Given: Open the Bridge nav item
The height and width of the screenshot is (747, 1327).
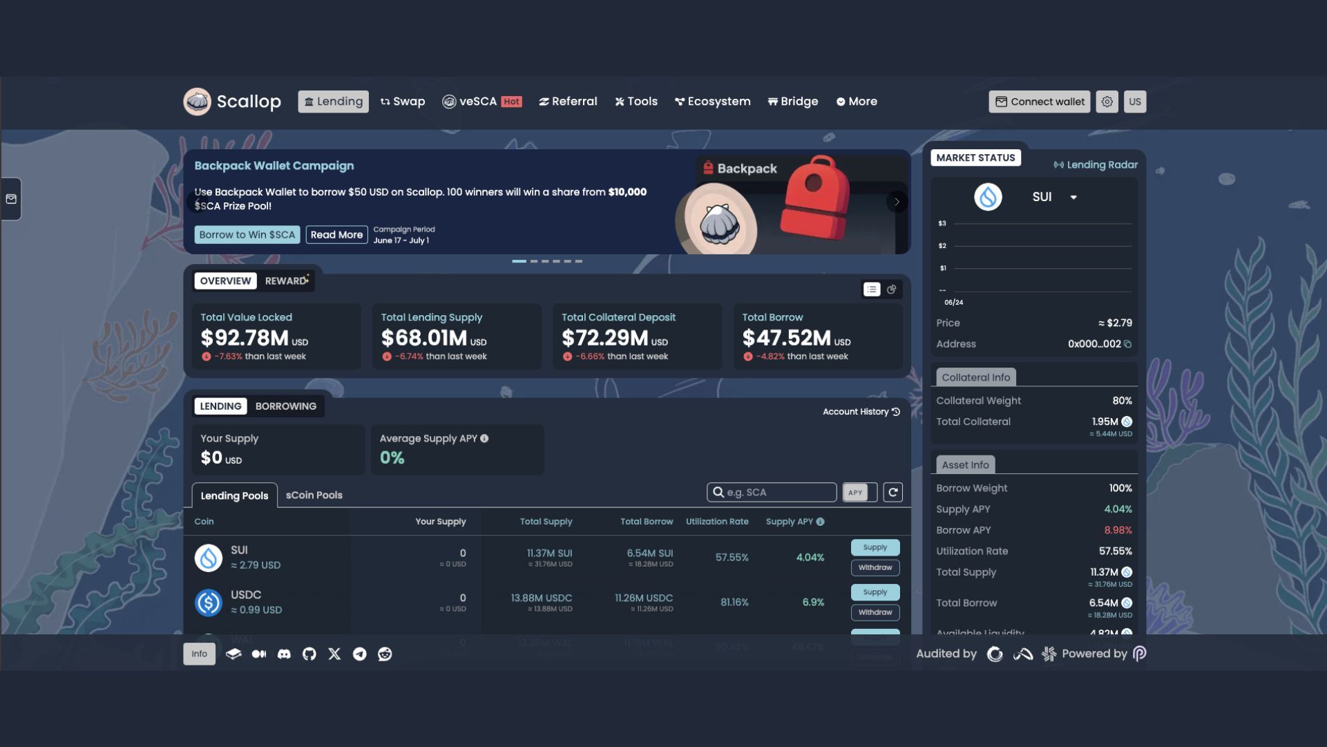Looking at the screenshot, I should tap(793, 102).
